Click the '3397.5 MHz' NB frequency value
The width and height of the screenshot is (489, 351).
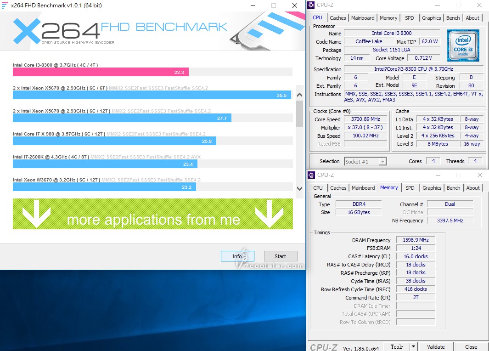(450, 221)
